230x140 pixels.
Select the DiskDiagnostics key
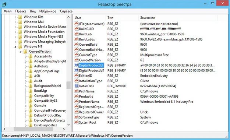point(46,125)
